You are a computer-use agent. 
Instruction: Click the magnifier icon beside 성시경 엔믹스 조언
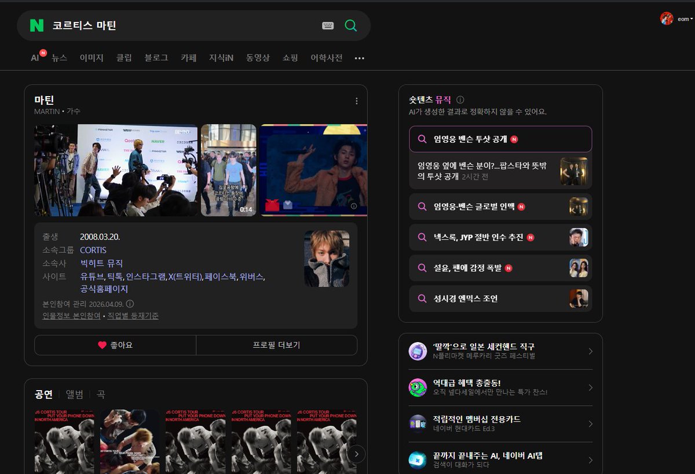click(422, 299)
